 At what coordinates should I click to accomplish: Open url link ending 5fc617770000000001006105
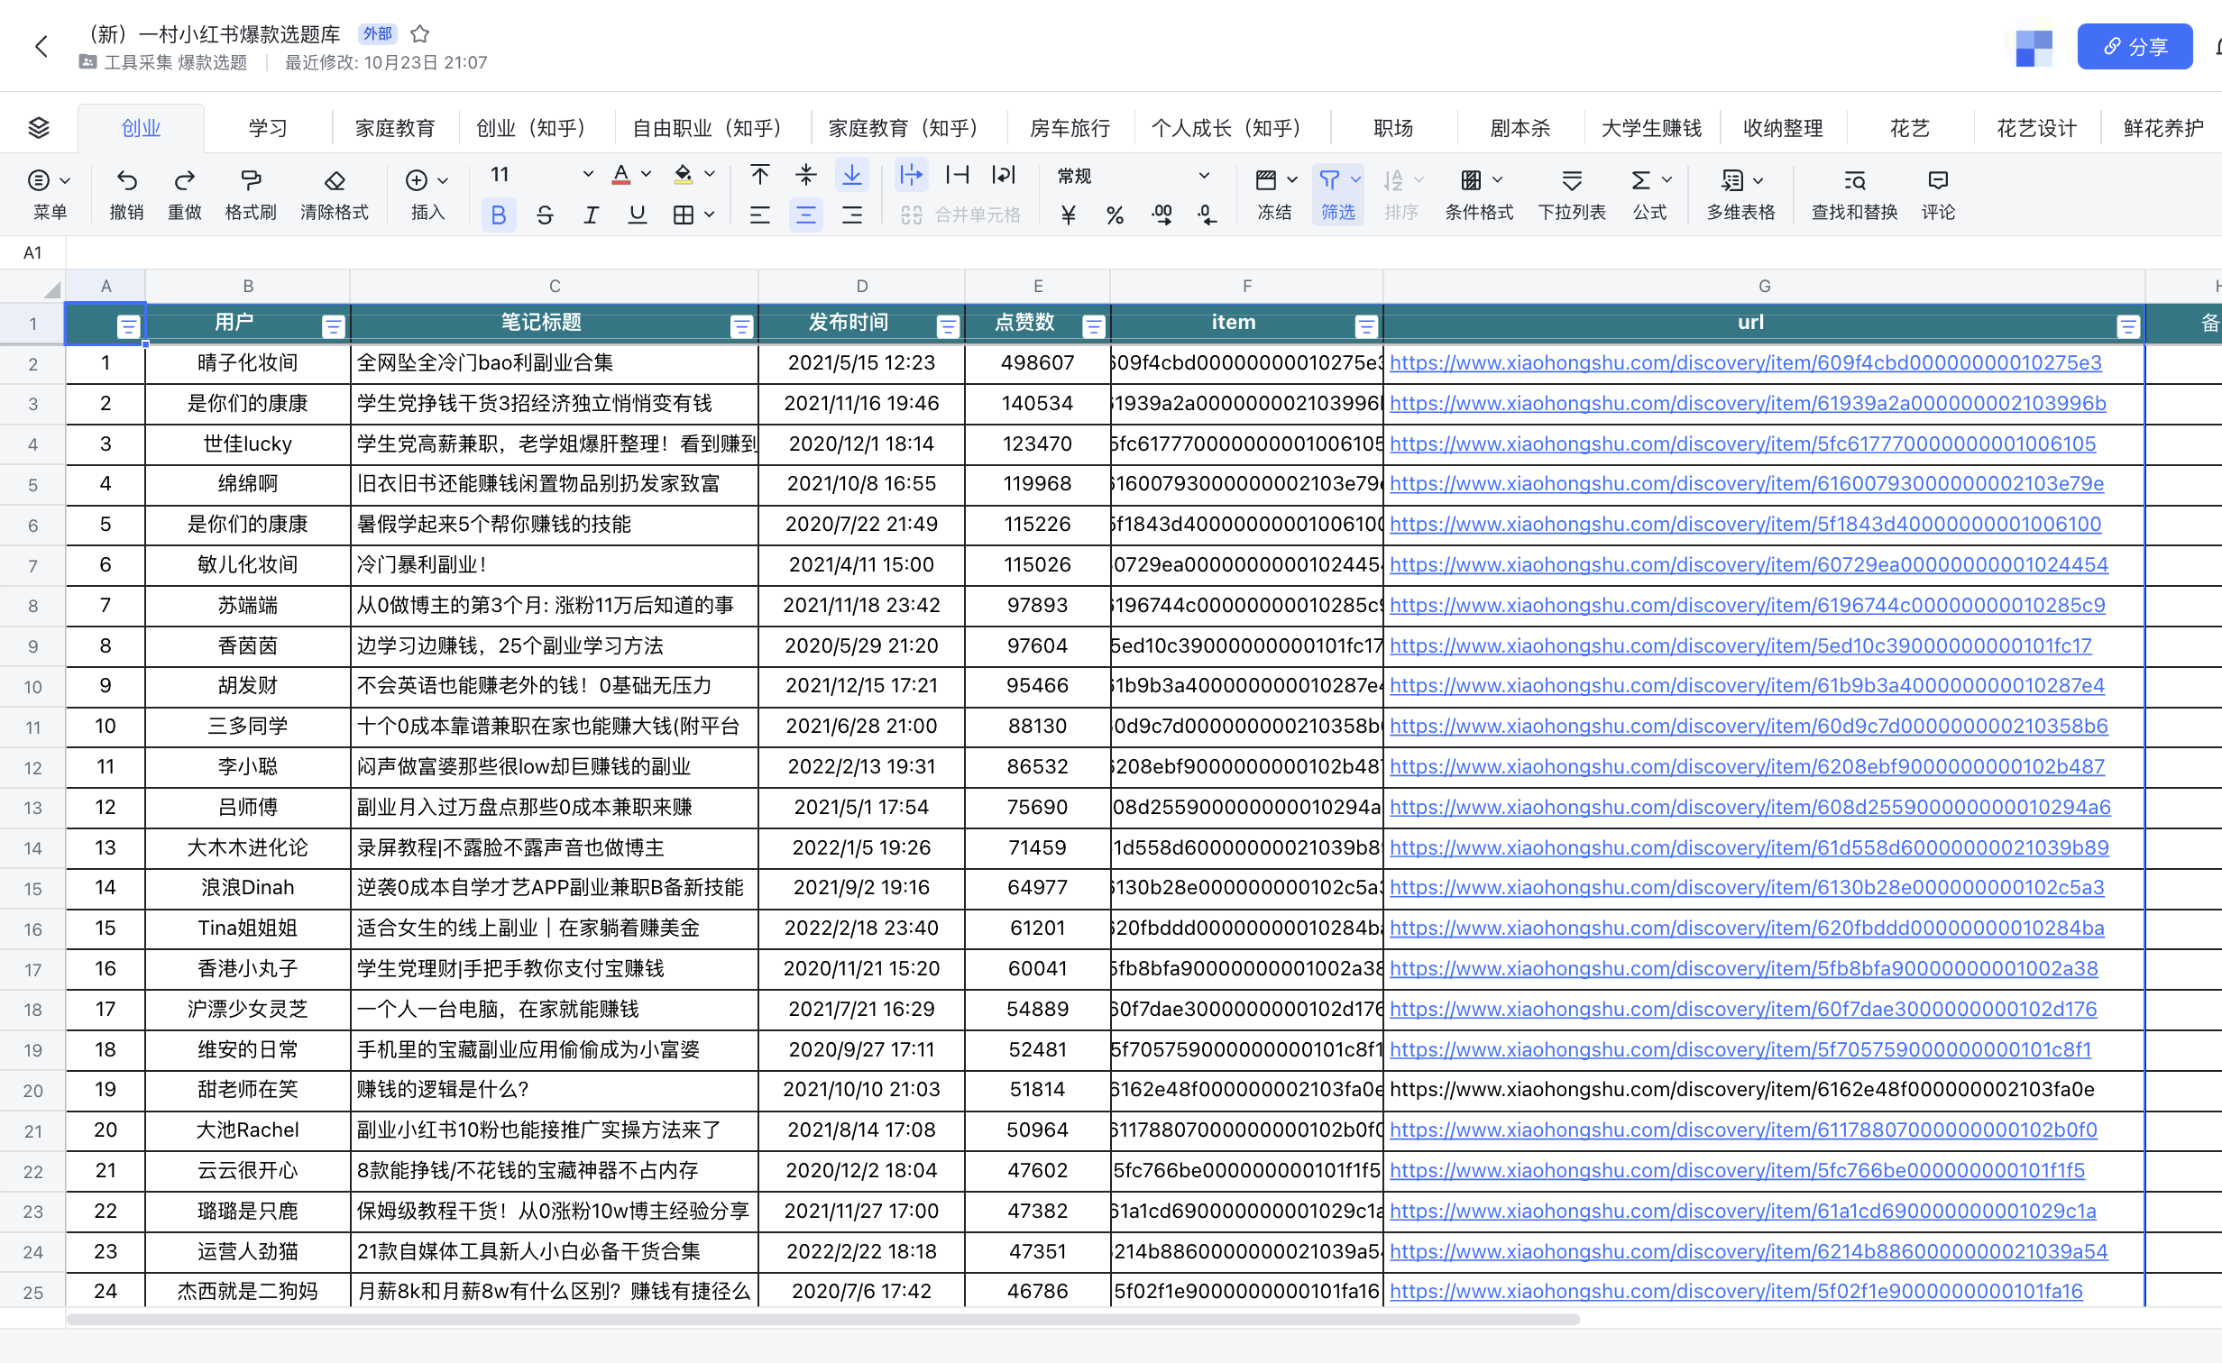click(x=1743, y=444)
